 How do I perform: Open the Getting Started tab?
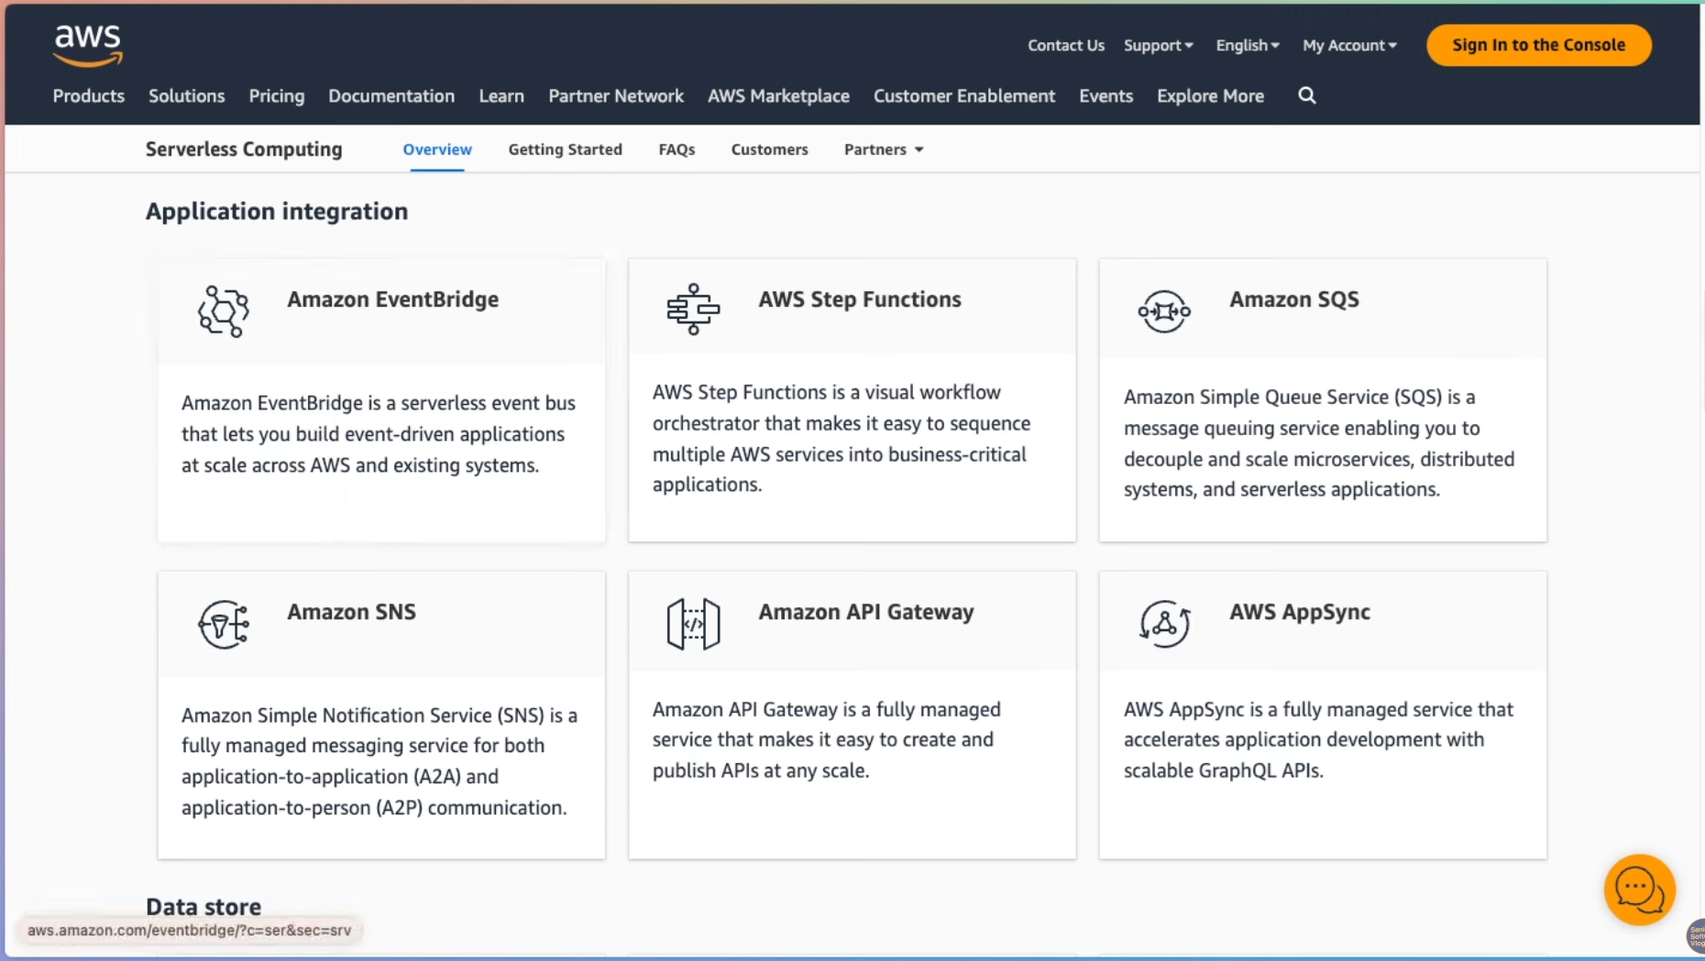(x=565, y=149)
